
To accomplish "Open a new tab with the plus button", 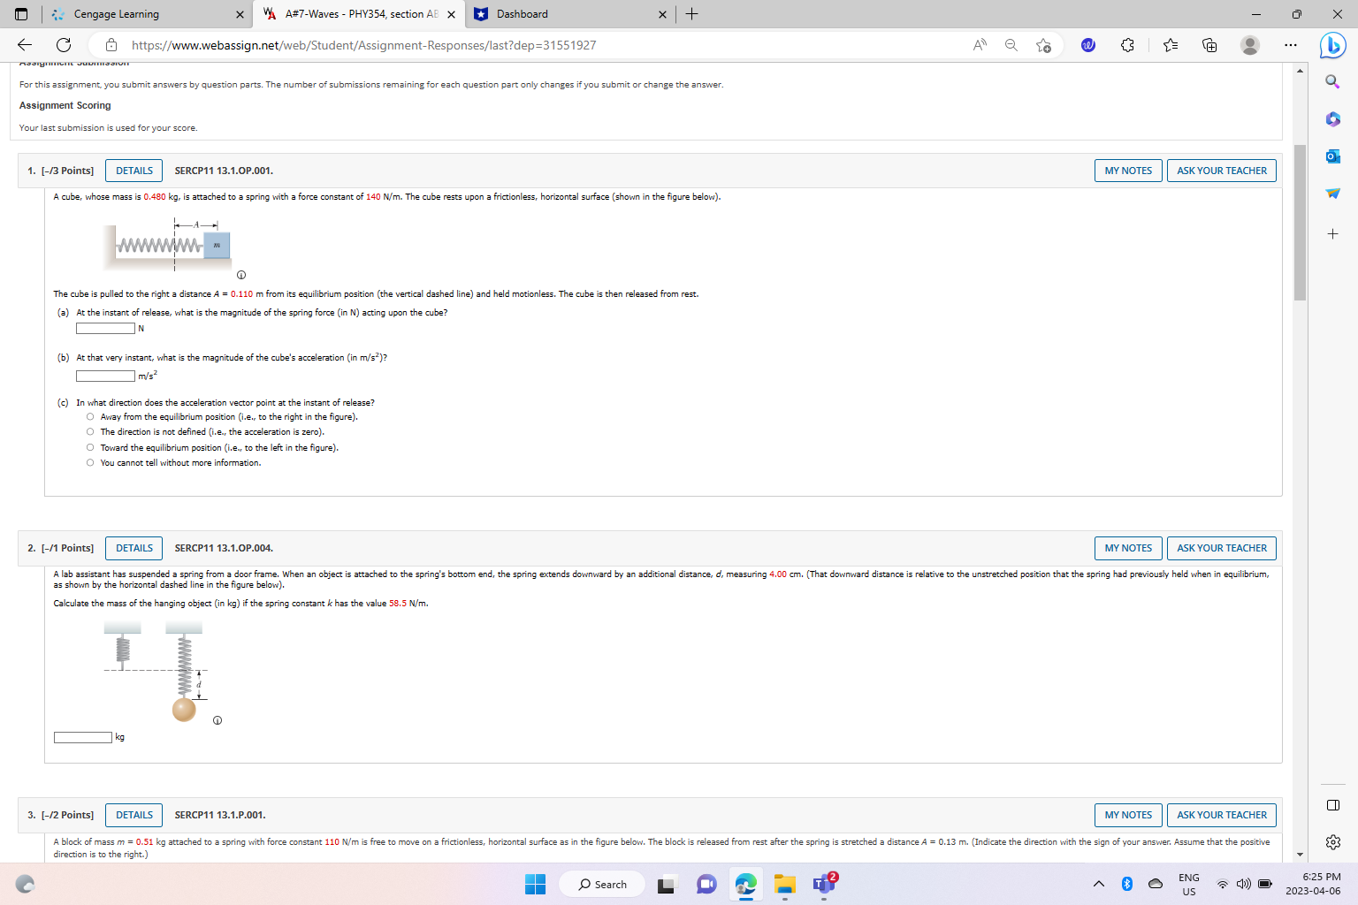I will point(691,13).
